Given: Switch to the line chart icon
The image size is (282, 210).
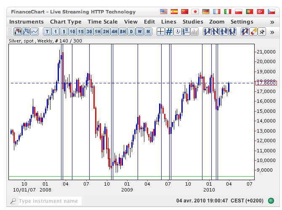Looking at the screenshot, I should (34, 31).
